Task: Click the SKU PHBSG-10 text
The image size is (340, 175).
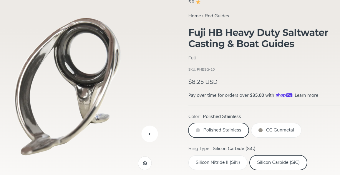Action: (x=201, y=69)
